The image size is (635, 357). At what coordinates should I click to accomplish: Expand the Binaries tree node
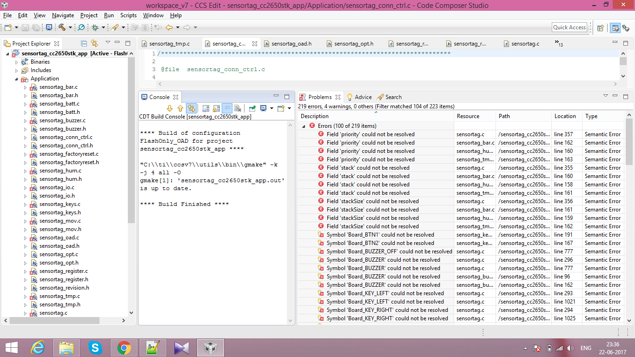(x=17, y=62)
